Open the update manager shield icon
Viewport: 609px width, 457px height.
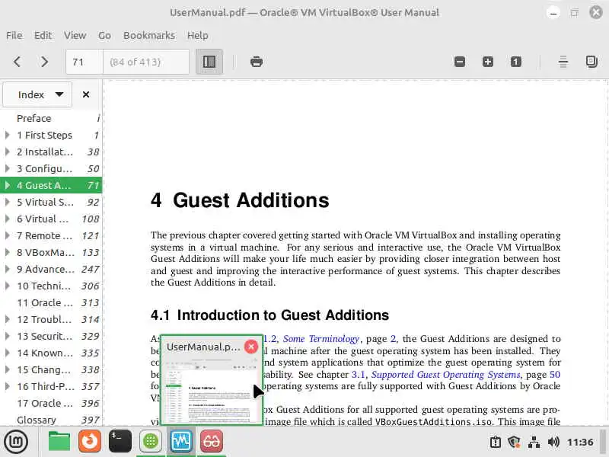(x=515, y=443)
